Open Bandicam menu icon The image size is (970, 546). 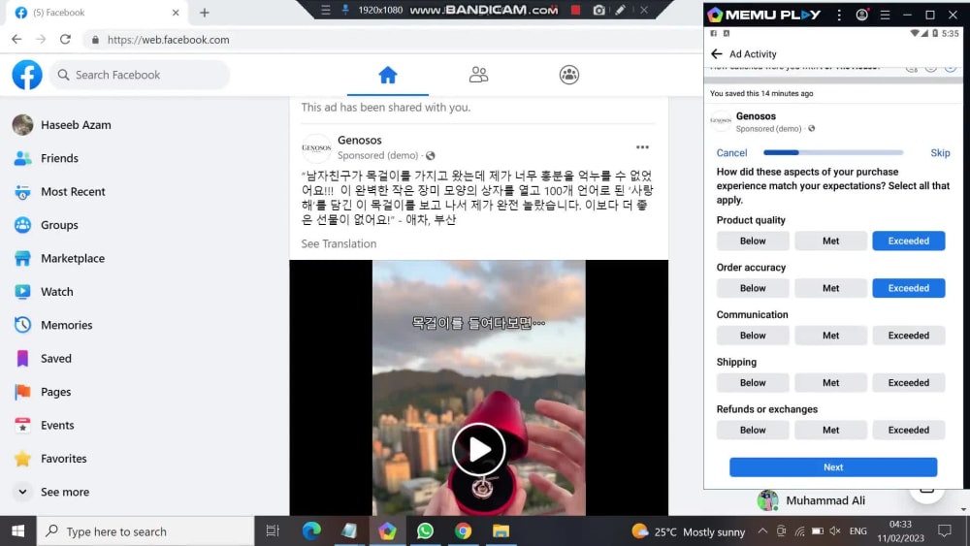[x=325, y=10]
